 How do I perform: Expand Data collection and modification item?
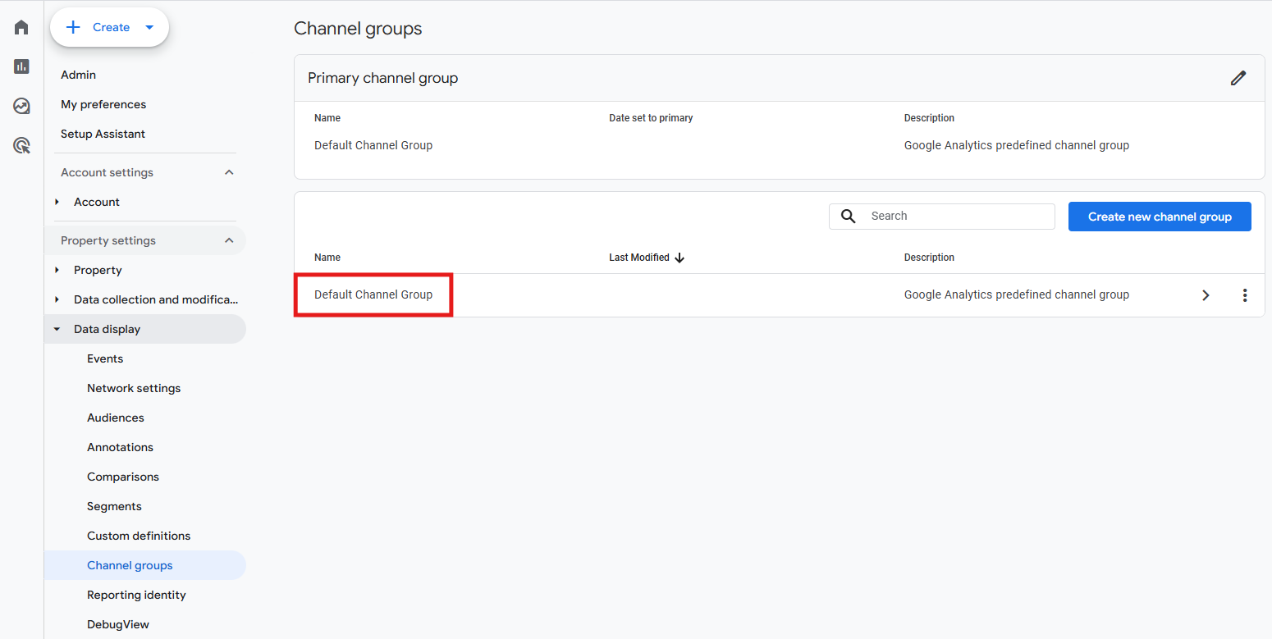(57, 299)
